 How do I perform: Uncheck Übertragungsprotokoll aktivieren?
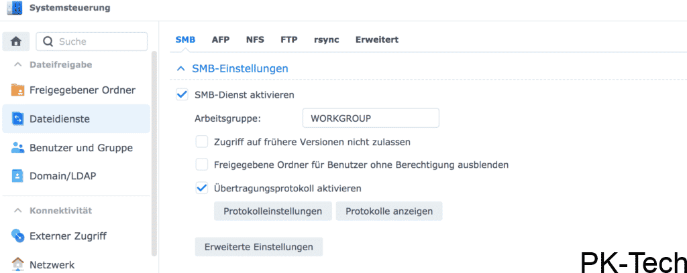pos(201,188)
